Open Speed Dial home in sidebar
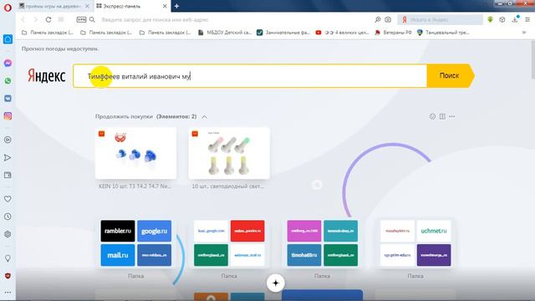The image size is (535, 301). [8, 39]
